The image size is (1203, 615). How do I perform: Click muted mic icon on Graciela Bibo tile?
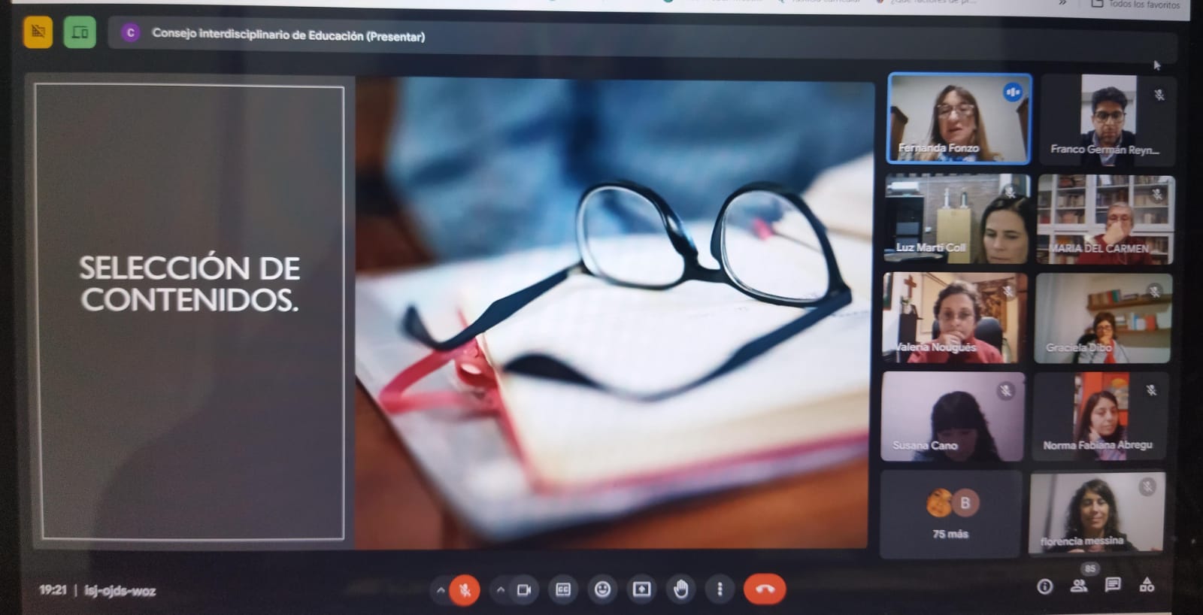pos(1154,291)
